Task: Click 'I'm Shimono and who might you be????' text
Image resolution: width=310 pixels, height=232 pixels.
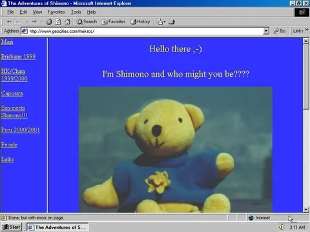Action: 176,74
